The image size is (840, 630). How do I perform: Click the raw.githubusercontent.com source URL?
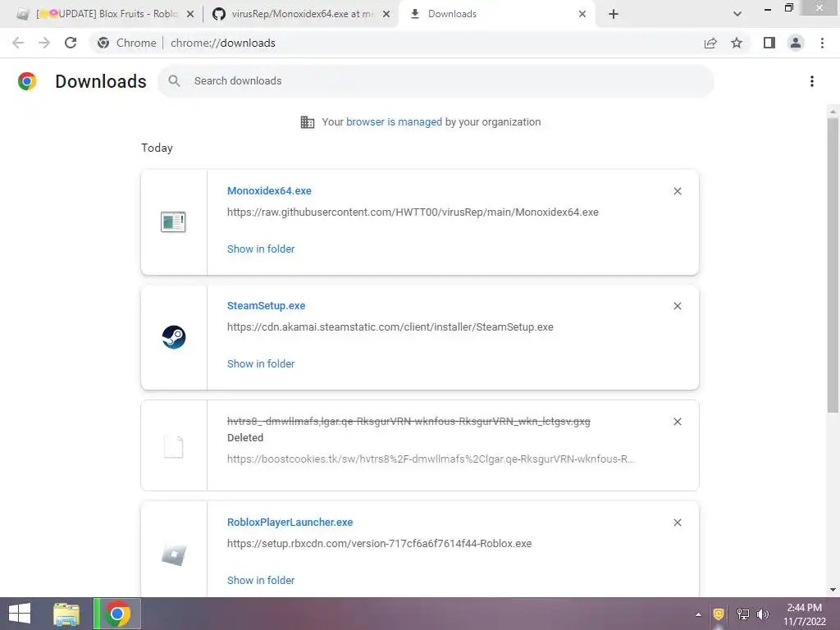pos(413,212)
